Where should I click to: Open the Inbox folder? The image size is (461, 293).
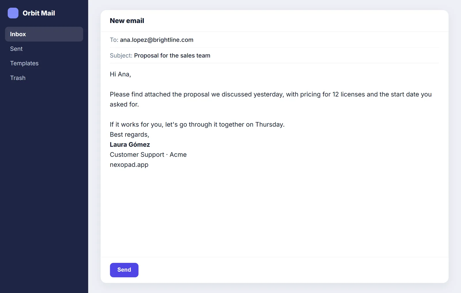click(44, 34)
